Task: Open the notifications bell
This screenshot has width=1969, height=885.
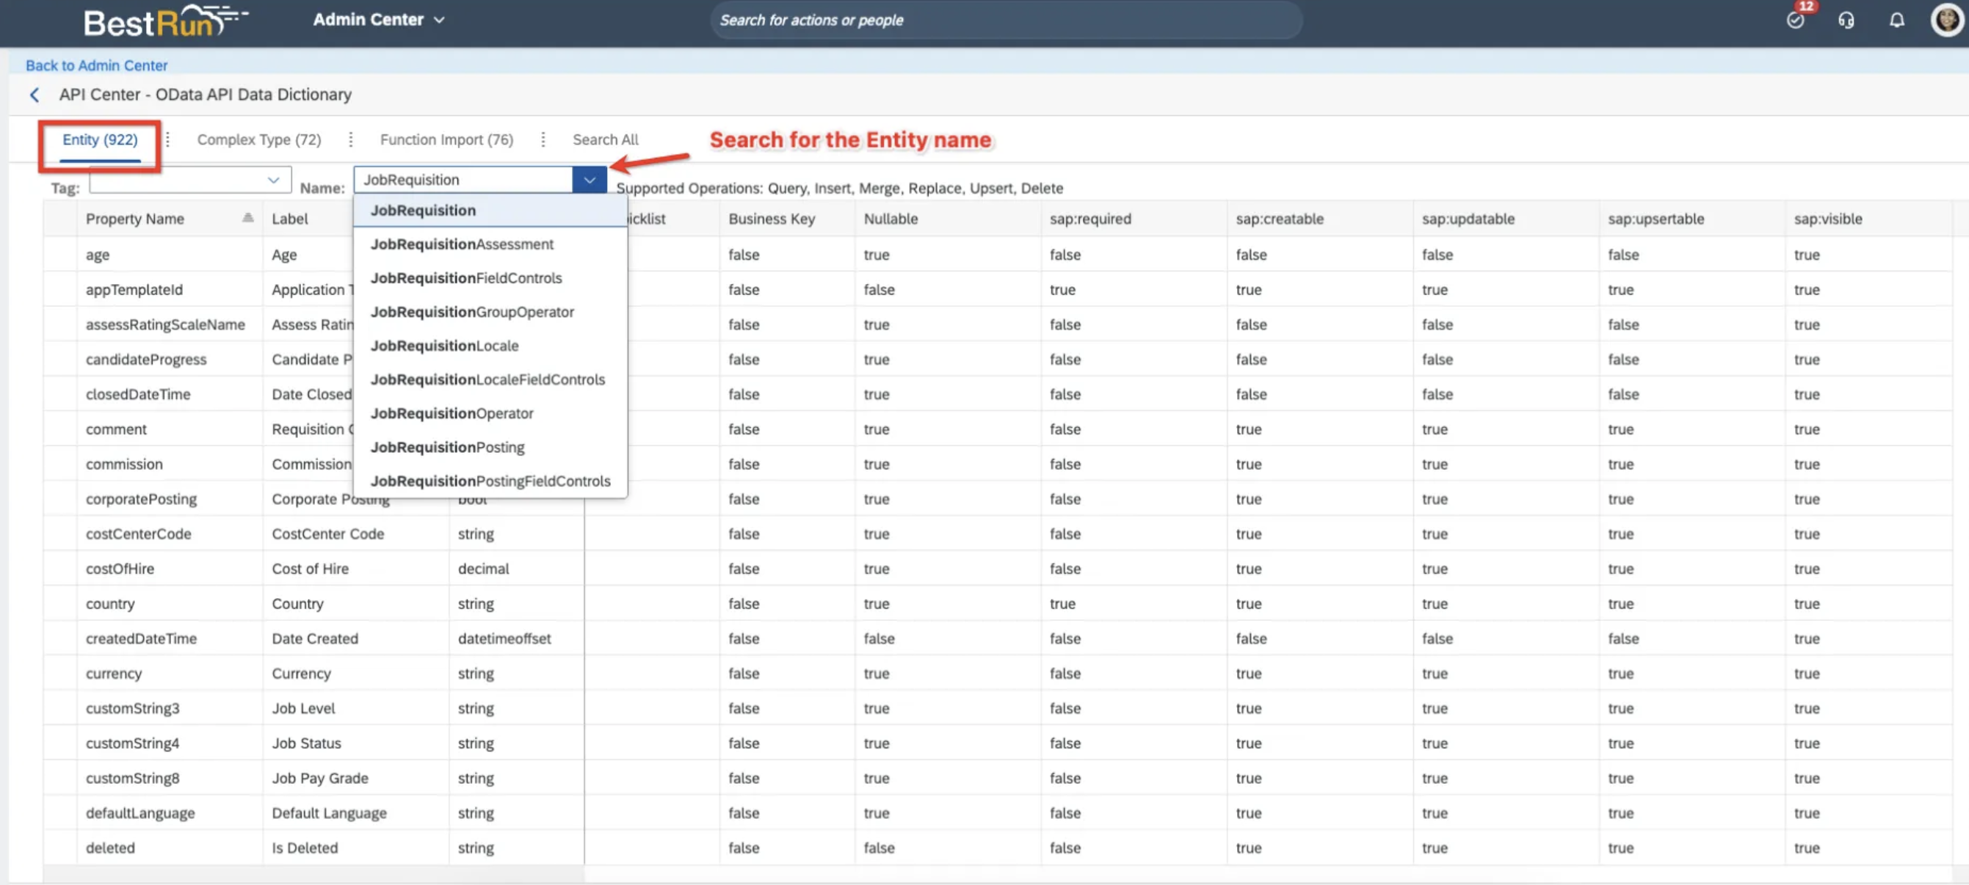Action: click(1896, 20)
